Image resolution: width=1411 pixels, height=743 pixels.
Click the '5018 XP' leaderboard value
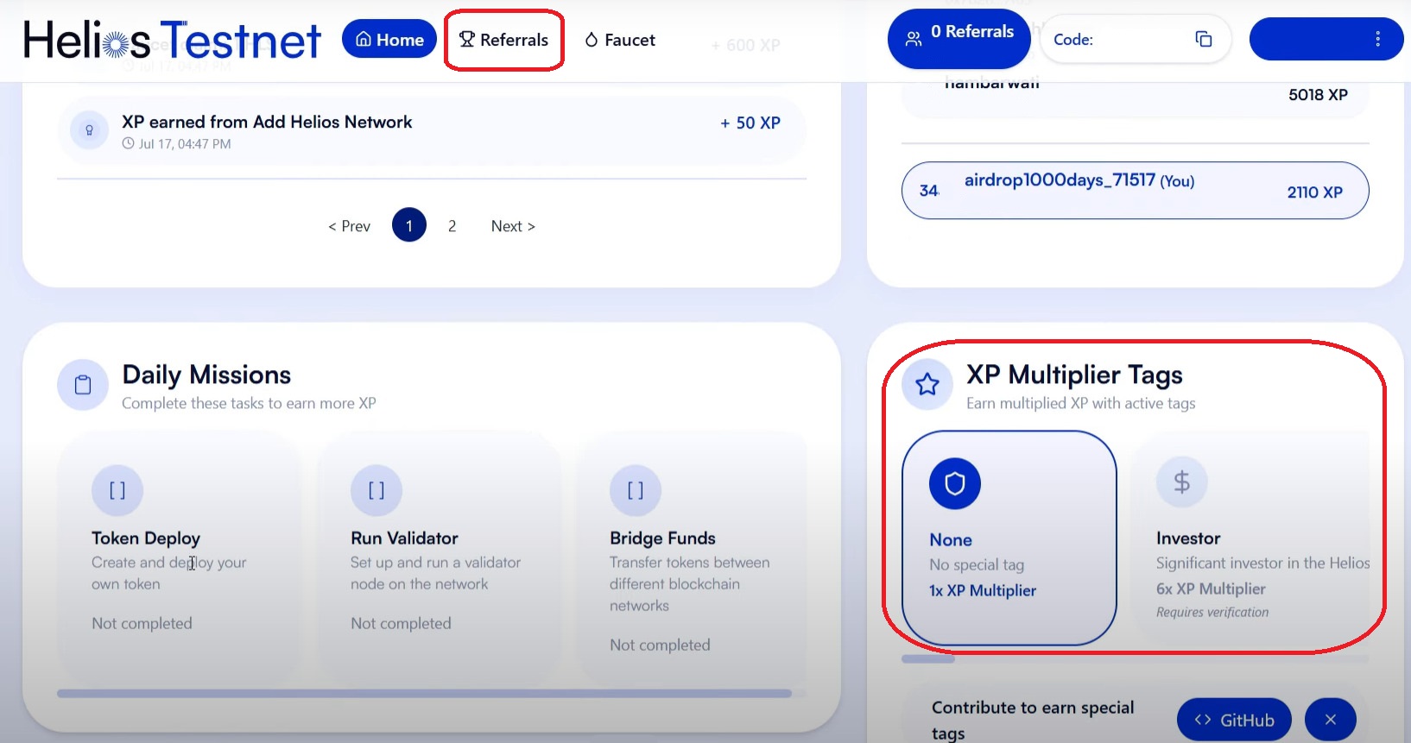click(1318, 95)
